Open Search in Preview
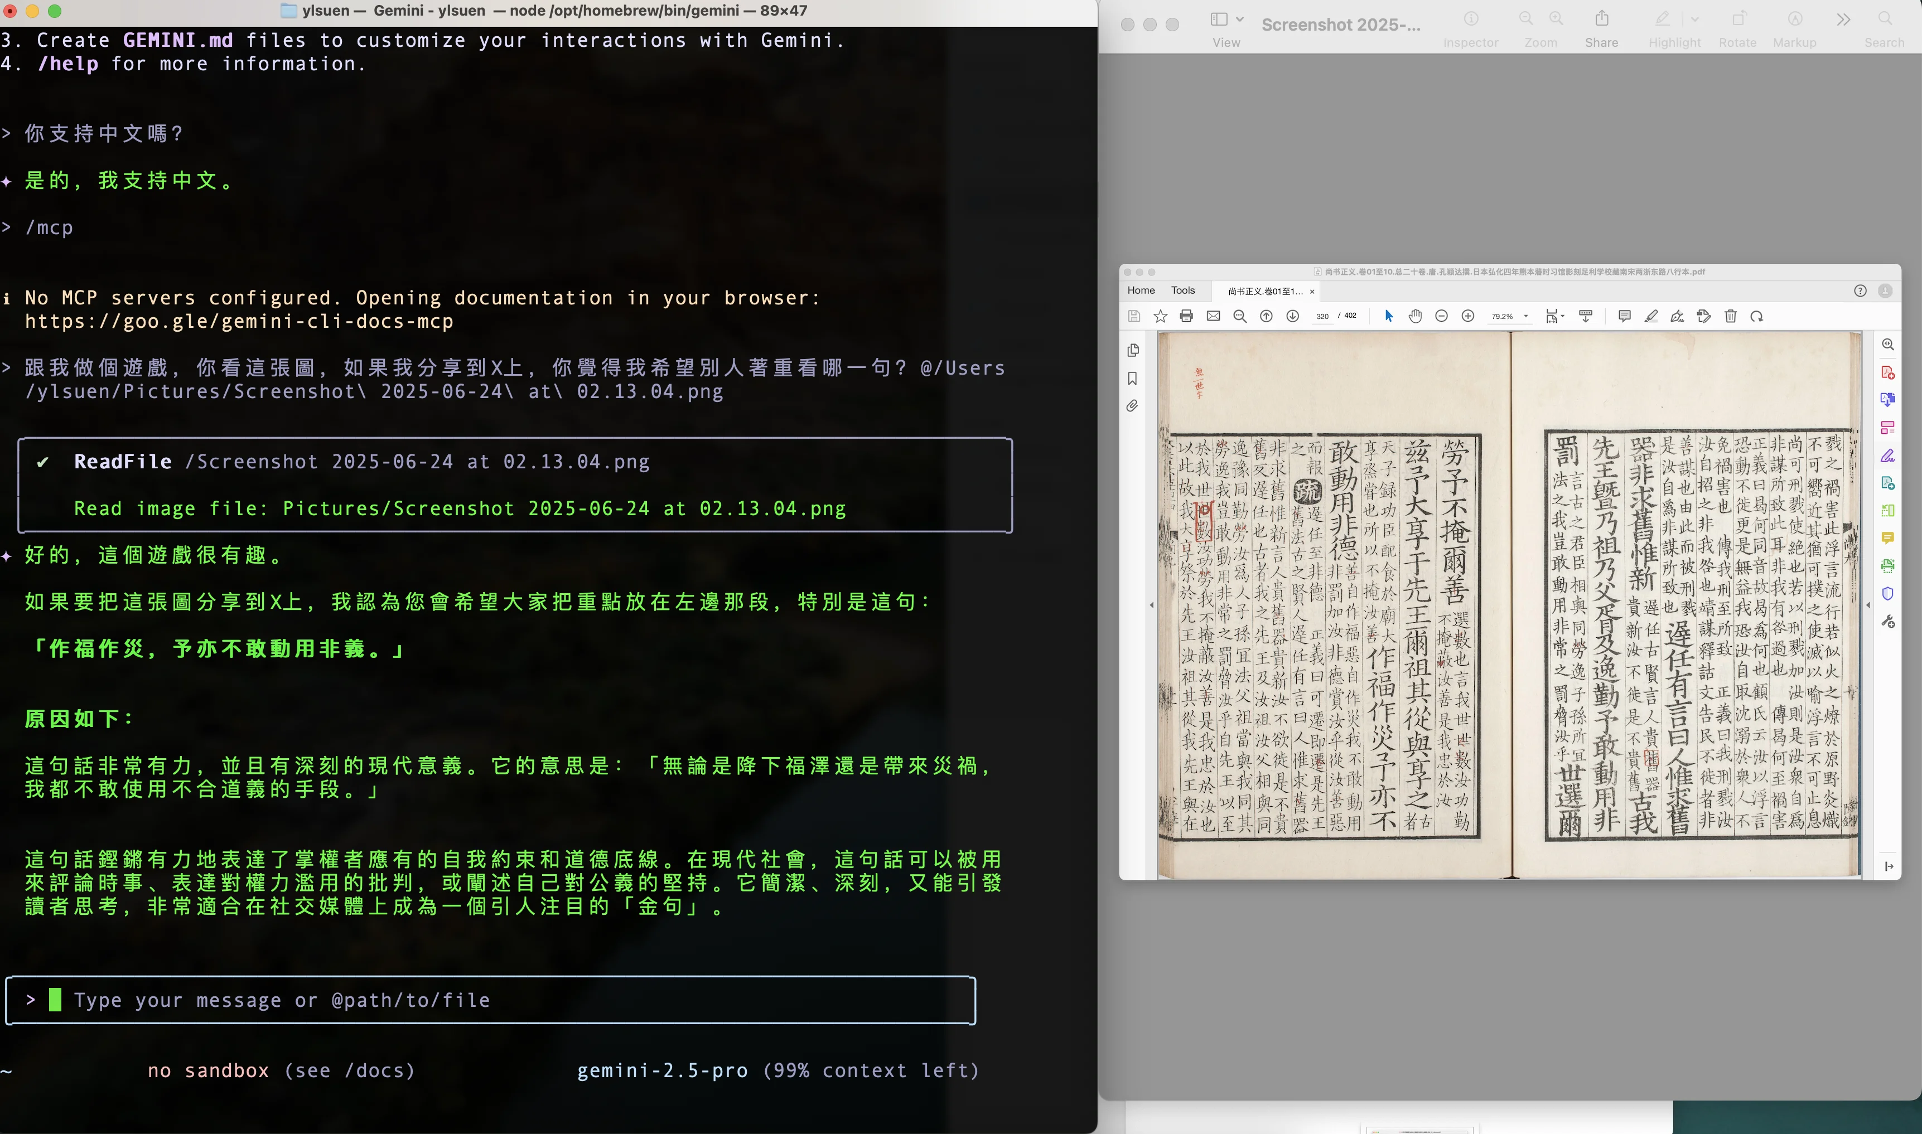The width and height of the screenshot is (1922, 1134). point(1885,19)
